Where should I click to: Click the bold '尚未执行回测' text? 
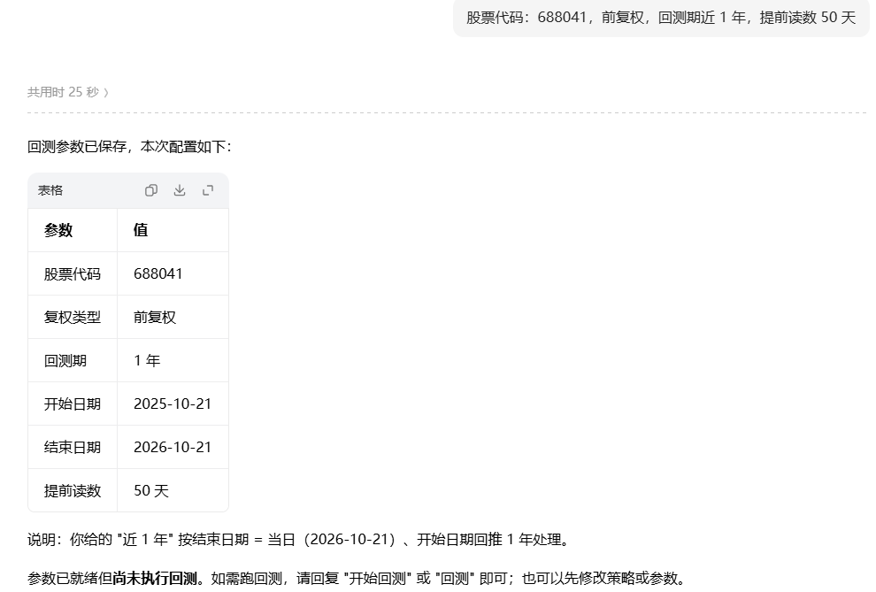pyautogui.click(x=155, y=578)
